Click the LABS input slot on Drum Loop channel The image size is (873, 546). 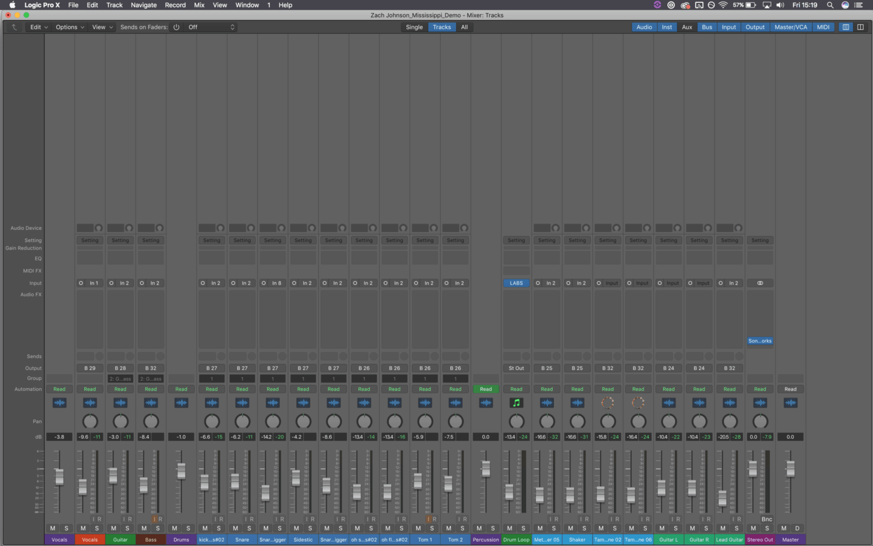(x=516, y=283)
